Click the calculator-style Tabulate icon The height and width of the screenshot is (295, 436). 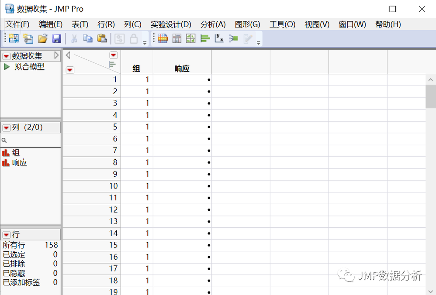tap(177, 38)
